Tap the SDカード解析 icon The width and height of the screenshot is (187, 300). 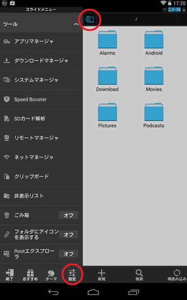pyautogui.click(x=7, y=118)
